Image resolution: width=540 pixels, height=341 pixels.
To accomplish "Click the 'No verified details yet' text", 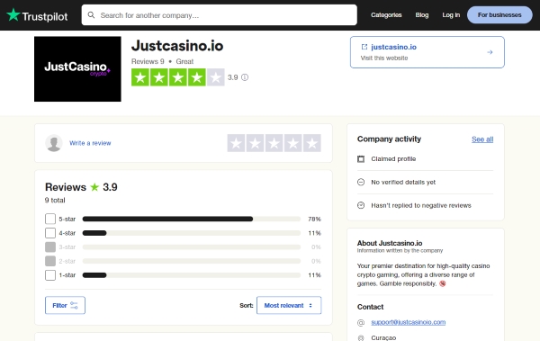I will coord(403,182).
